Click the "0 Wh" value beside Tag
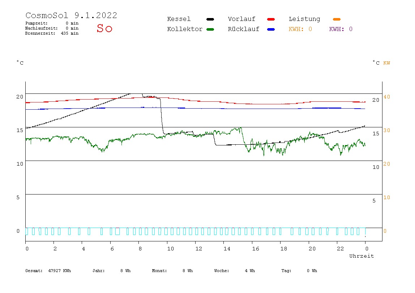Screen dimensions: 415x293 coord(312,271)
